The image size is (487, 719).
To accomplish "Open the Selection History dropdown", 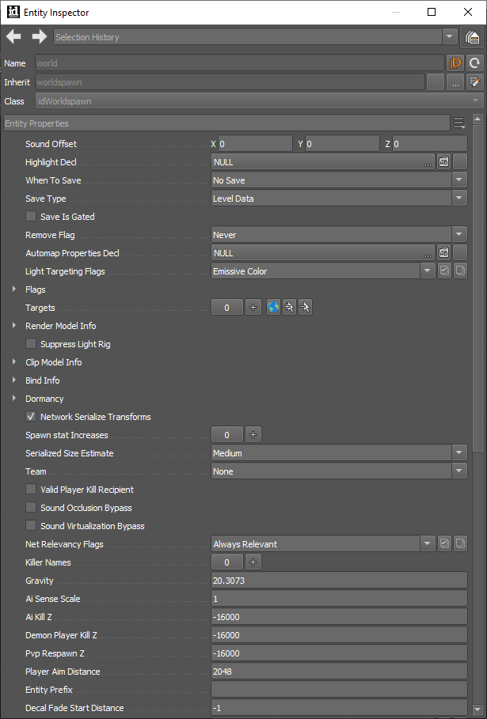I will pos(449,36).
